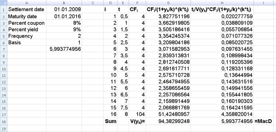Select cell with value 0,164241595

pos(222,108)
